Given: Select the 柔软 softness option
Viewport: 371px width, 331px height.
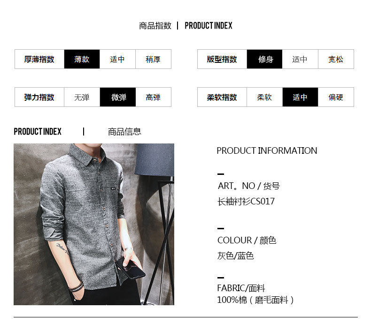Looking at the screenshot, I should click(264, 97).
